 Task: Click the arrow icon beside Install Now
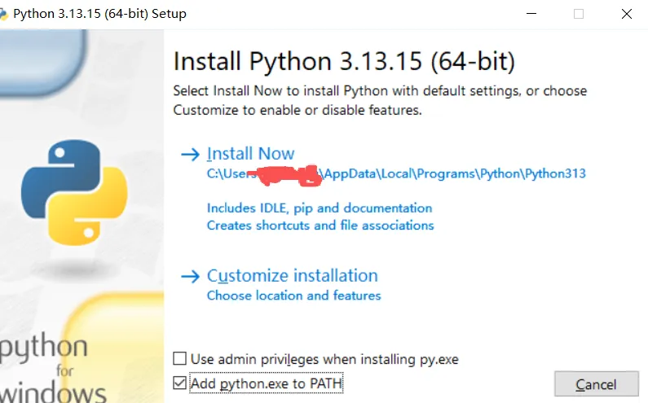[x=191, y=155]
